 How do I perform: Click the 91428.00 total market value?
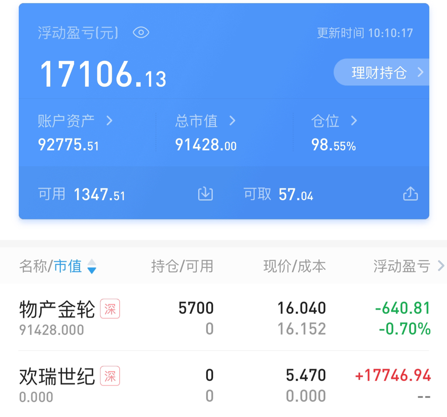point(206,144)
